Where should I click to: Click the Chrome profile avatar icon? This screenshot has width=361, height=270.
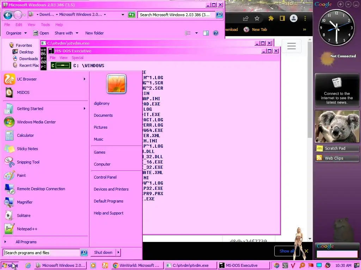(294, 18)
